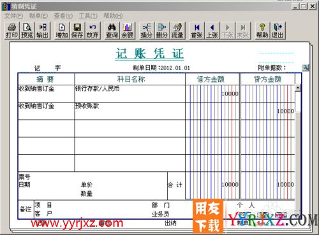Click the 打印 print toolbar icon
The height and width of the screenshot is (235, 319).
[x=11, y=31]
